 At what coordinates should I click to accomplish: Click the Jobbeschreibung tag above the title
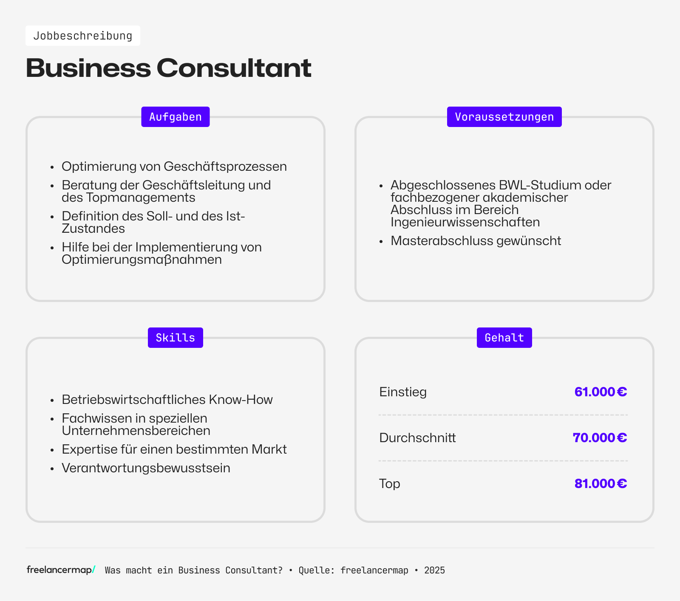(83, 36)
